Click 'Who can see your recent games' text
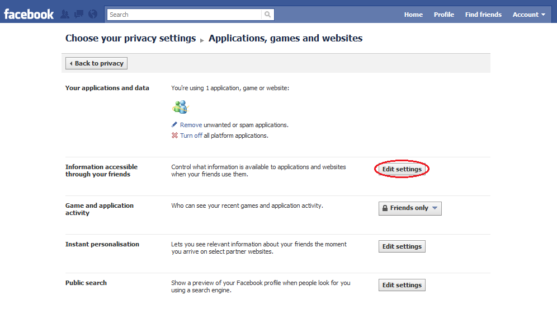Screen dimensions: 557x322 click(247, 206)
